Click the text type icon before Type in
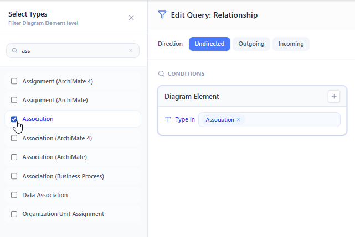355x237 pixels. tap(168, 119)
